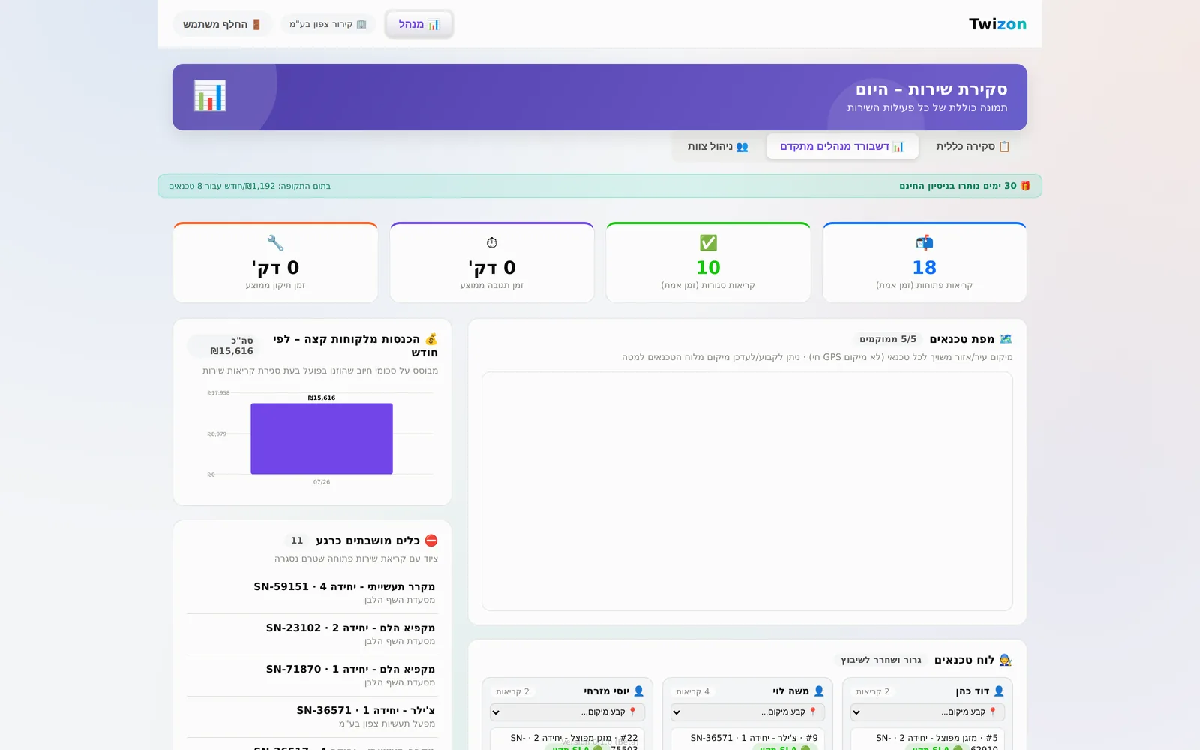Click the person icon for משה לוי
Viewport: 1200px width, 750px height.
coord(819,691)
